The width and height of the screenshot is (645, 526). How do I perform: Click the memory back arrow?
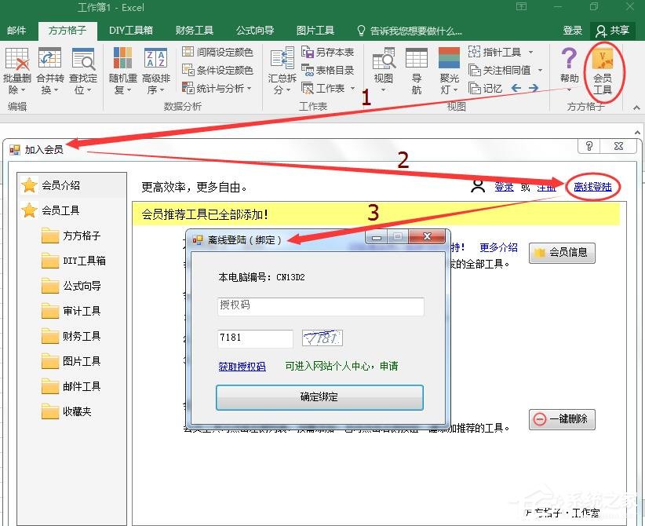click(x=516, y=88)
